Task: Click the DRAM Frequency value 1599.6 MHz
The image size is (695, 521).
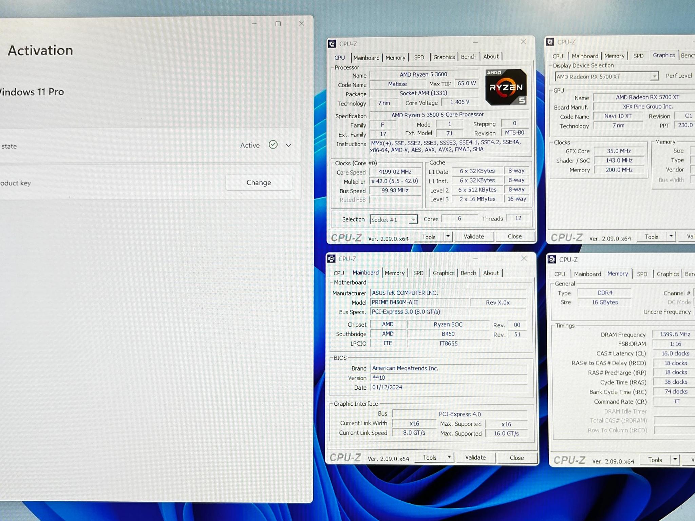Action: [674, 334]
